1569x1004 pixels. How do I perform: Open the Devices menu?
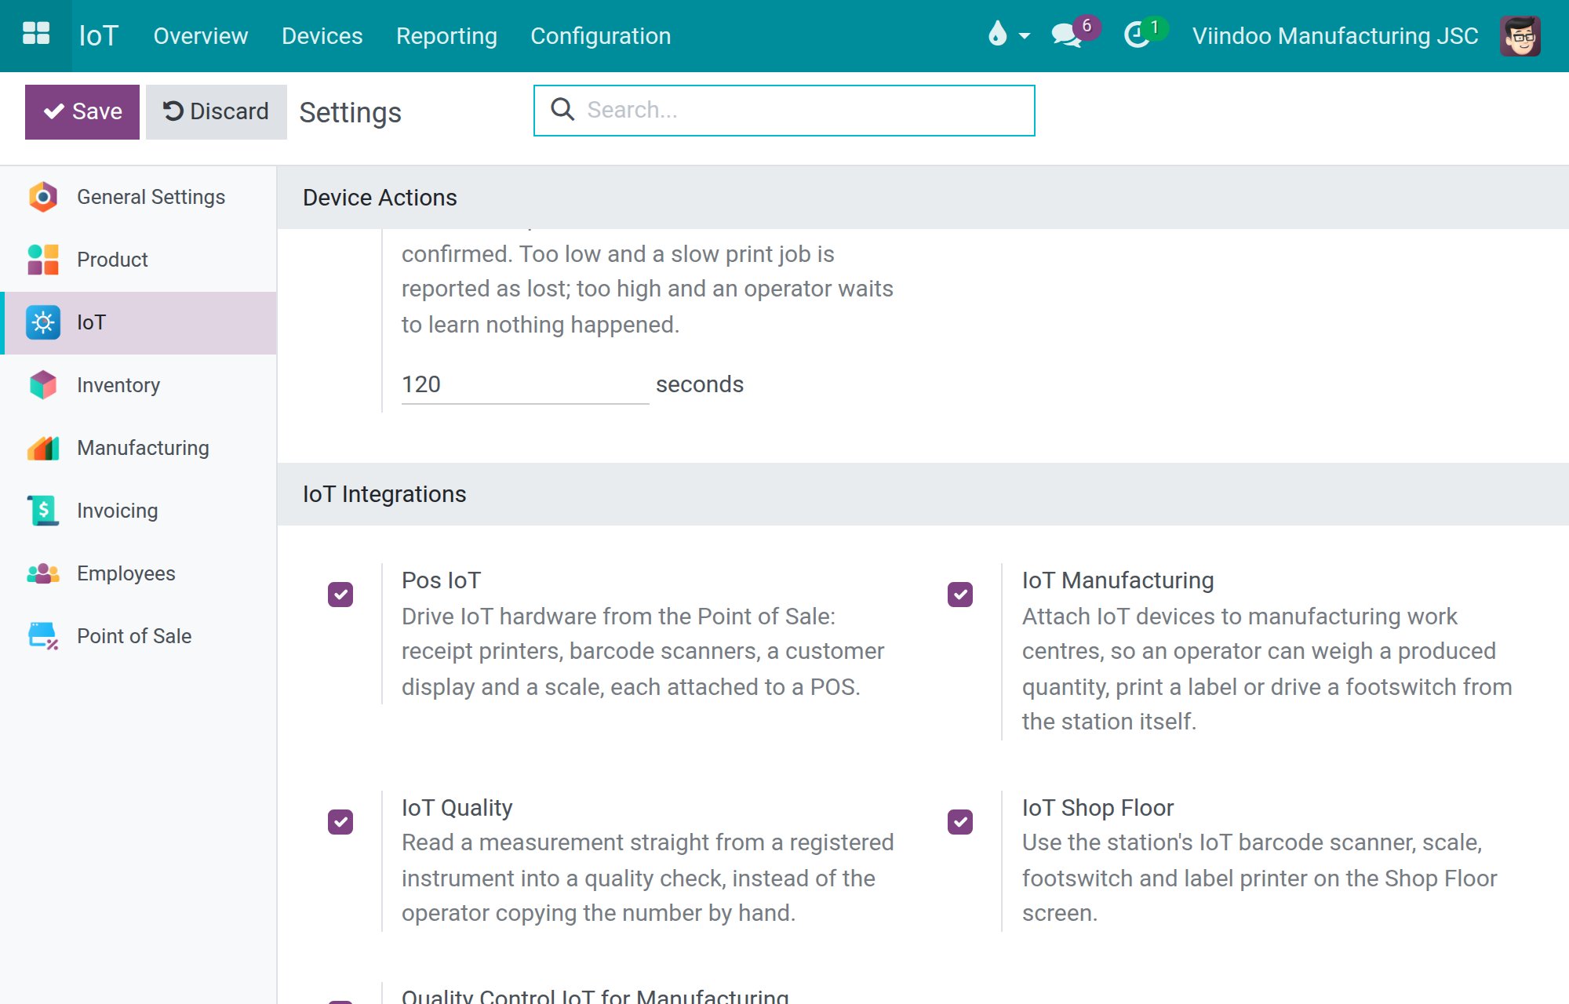[x=322, y=36]
